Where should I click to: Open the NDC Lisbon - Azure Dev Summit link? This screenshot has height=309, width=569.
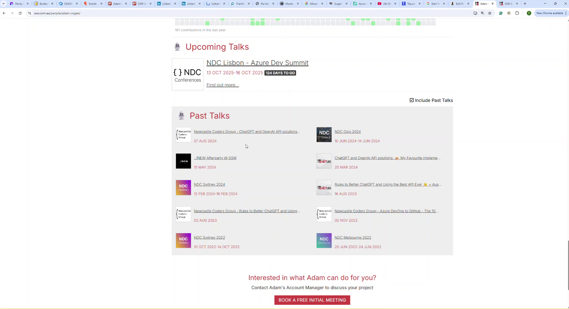point(257,63)
